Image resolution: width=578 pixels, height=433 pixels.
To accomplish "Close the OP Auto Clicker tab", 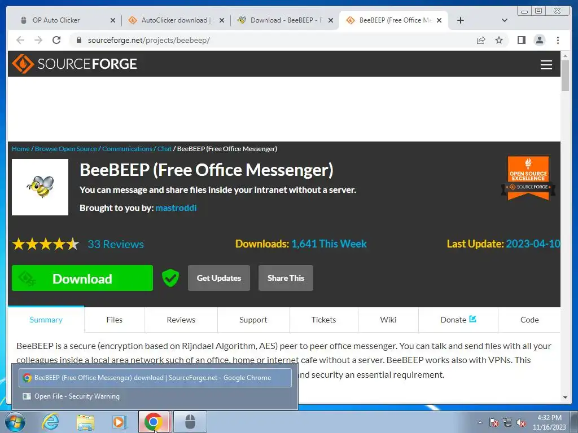I will (x=113, y=20).
